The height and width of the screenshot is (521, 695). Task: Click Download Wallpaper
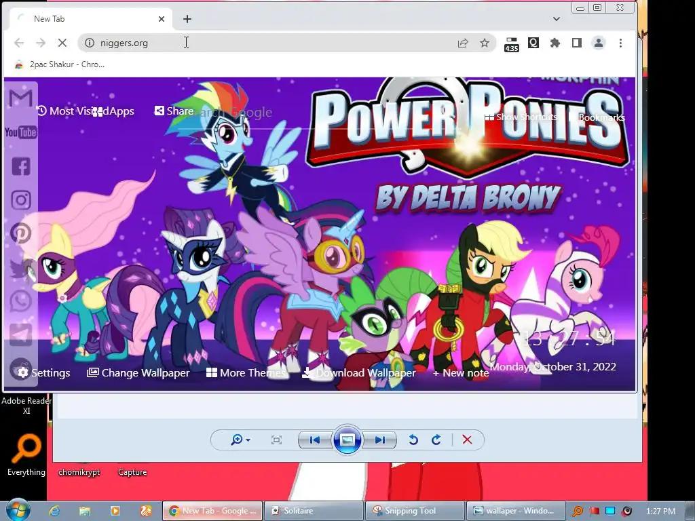359,372
